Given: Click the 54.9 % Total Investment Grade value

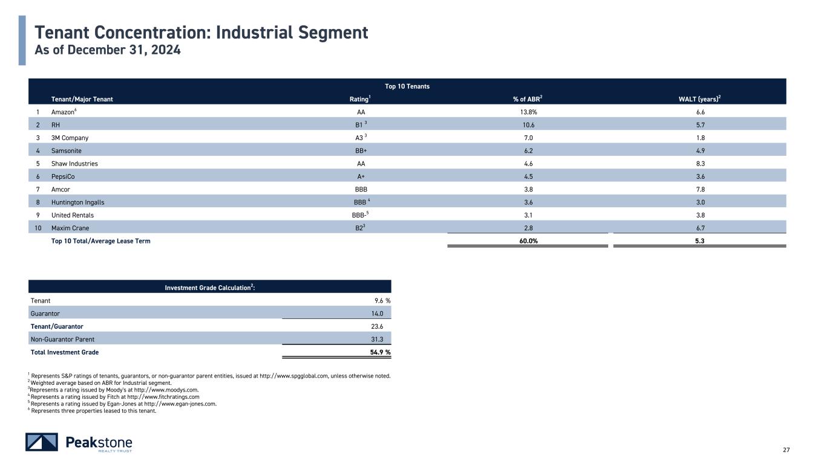Looking at the screenshot, I should [x=379, y=352].
